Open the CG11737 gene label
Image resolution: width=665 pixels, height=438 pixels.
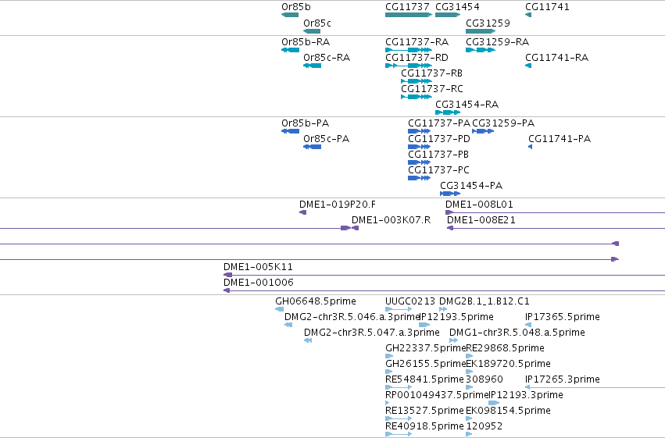click(407, 7)
